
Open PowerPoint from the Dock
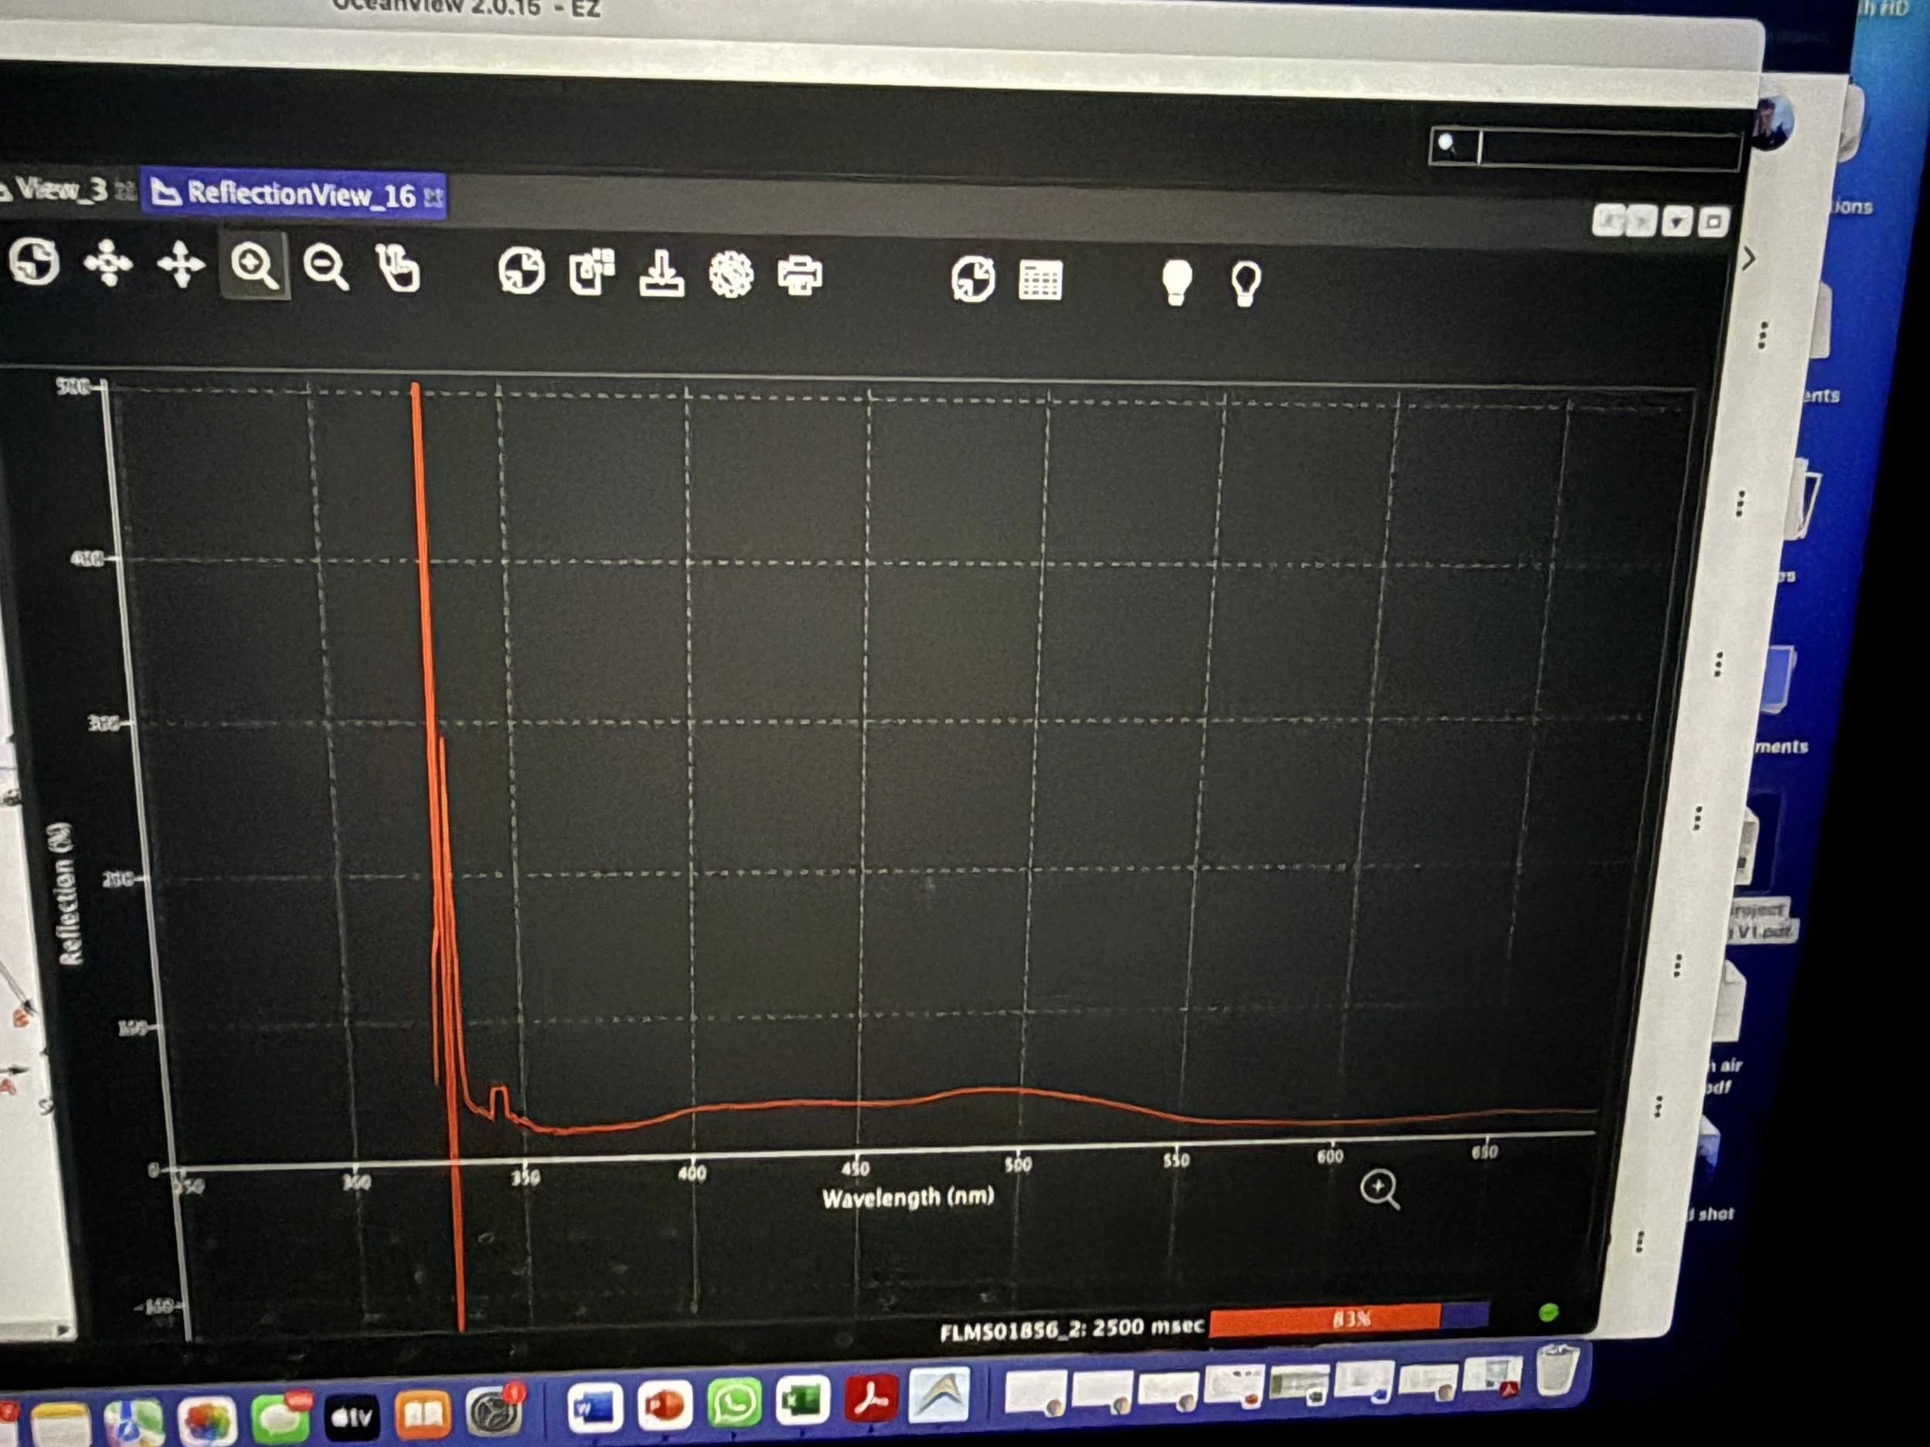click(665, 1405)
